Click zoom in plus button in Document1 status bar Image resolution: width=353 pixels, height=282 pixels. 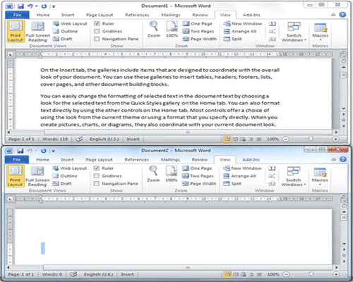pos(336,139)
